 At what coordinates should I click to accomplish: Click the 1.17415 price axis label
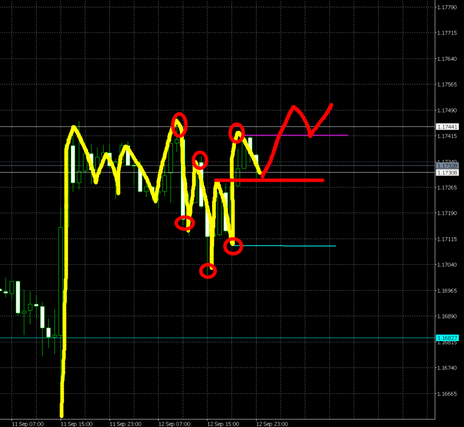click(x=447, y=136)
